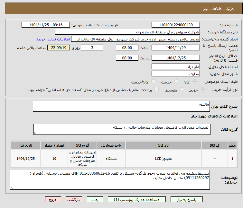Click the کد کالا column header
The width and height of the screenshot is (243, 208).
click(x=215, y=145)
